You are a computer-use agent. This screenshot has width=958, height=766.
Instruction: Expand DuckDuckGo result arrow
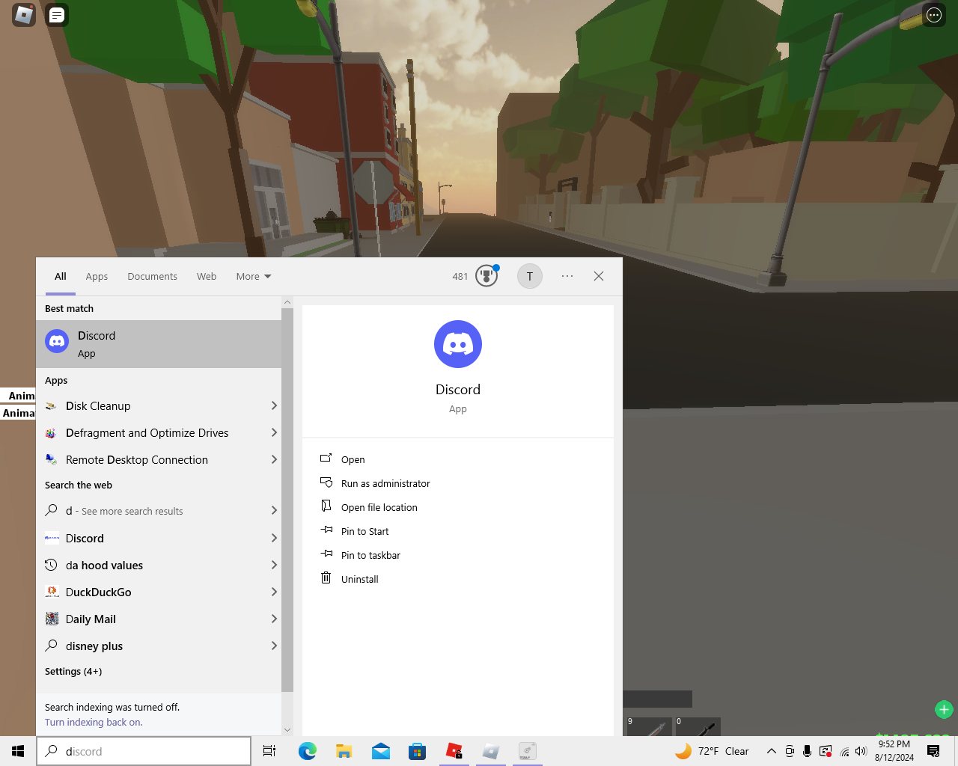pyautogui.click(x=274, y=592)
